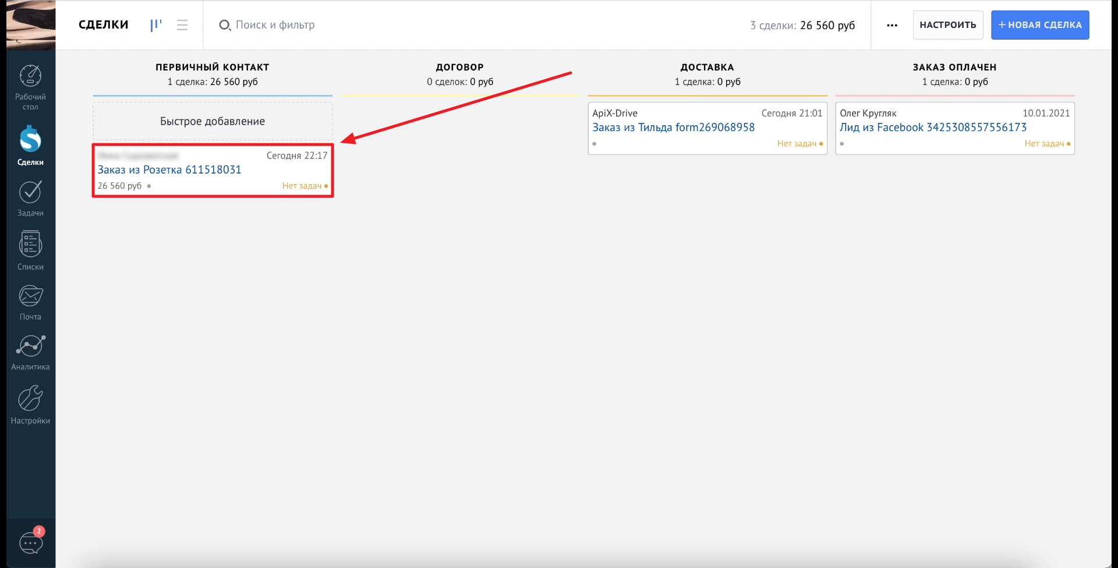1118x568 pixels.
Task: Click date 10.01.2021 on Facebook deal
Action: [1046, 113]
